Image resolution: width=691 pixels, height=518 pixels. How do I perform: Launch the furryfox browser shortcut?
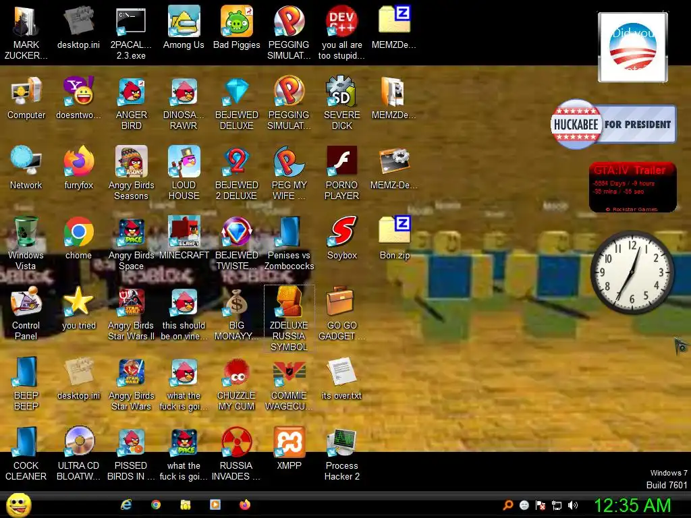(78, 168)
